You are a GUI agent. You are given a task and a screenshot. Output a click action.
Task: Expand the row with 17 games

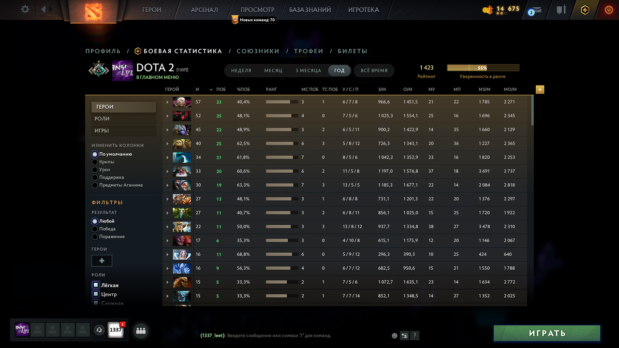coord(167,240)
